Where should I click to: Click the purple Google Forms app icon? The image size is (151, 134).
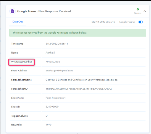(x=12, y=11)
